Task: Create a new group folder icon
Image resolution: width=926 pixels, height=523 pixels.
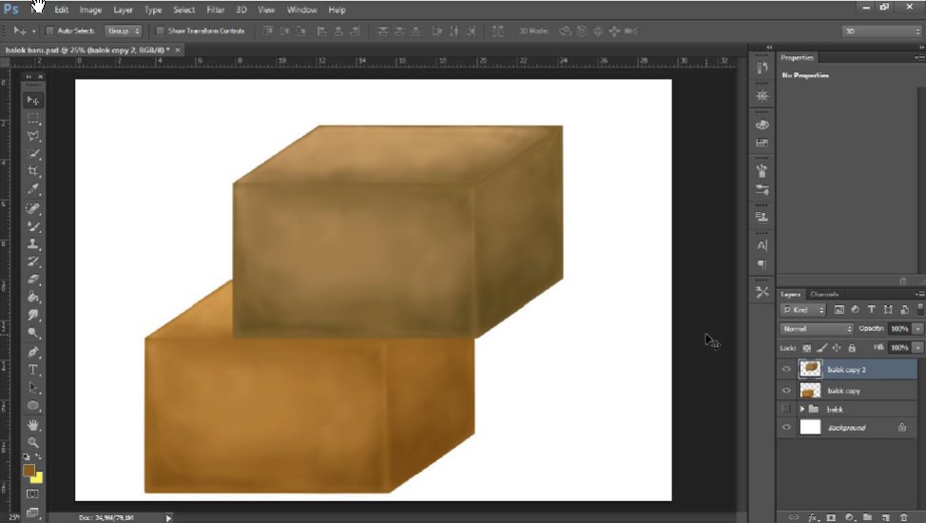Action: click(867, 517)
